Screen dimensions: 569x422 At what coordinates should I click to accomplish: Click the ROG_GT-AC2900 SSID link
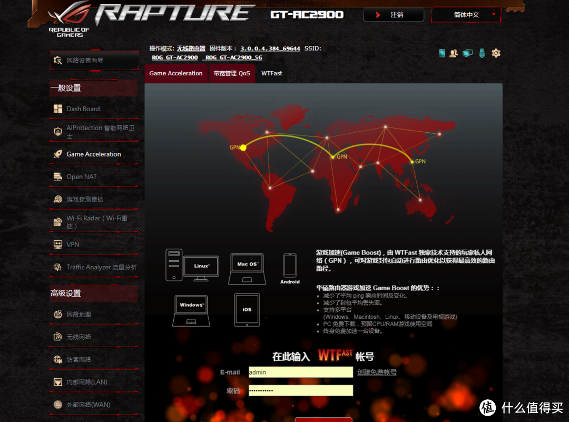pyautogui.click(x=175, y=57)
